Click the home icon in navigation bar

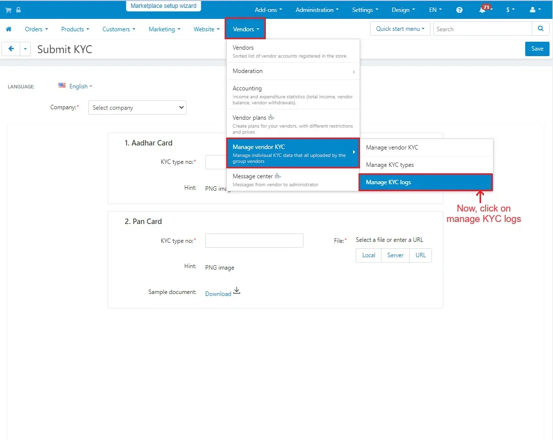tap(8, 29)
